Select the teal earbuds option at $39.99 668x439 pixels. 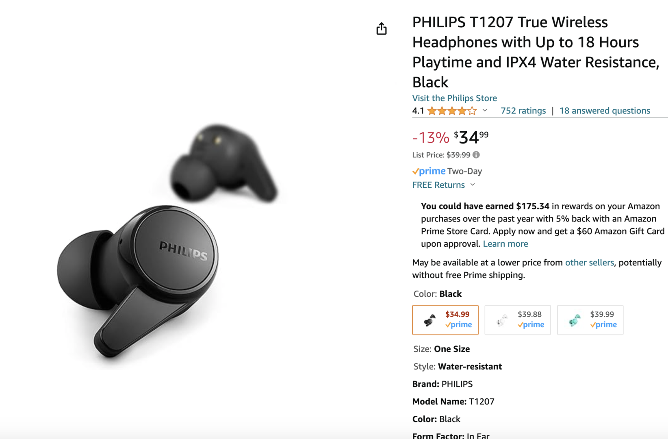click(x=590, y=320)
